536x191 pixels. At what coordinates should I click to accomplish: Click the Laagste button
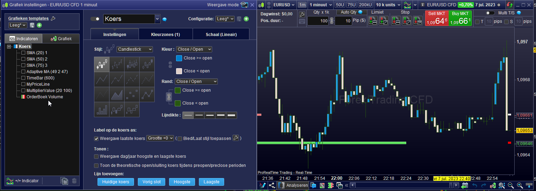[212, 182]
